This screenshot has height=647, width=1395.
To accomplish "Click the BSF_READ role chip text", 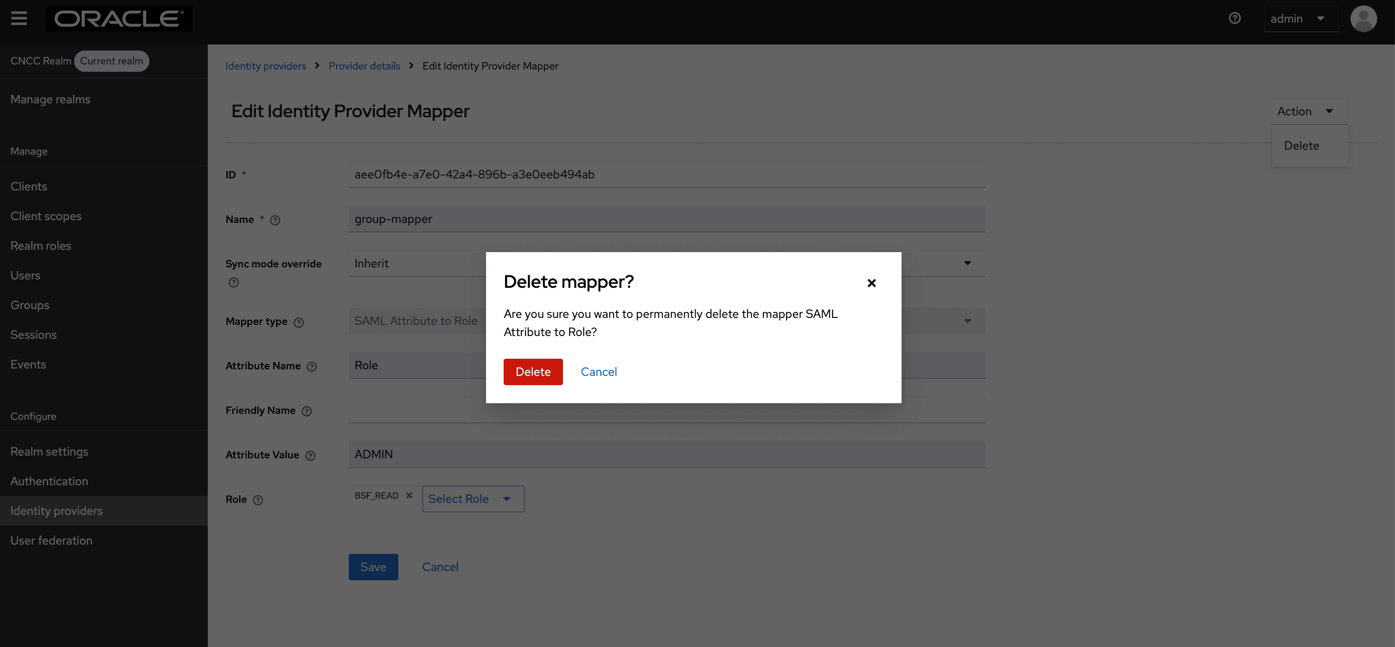I will (377, 495).
